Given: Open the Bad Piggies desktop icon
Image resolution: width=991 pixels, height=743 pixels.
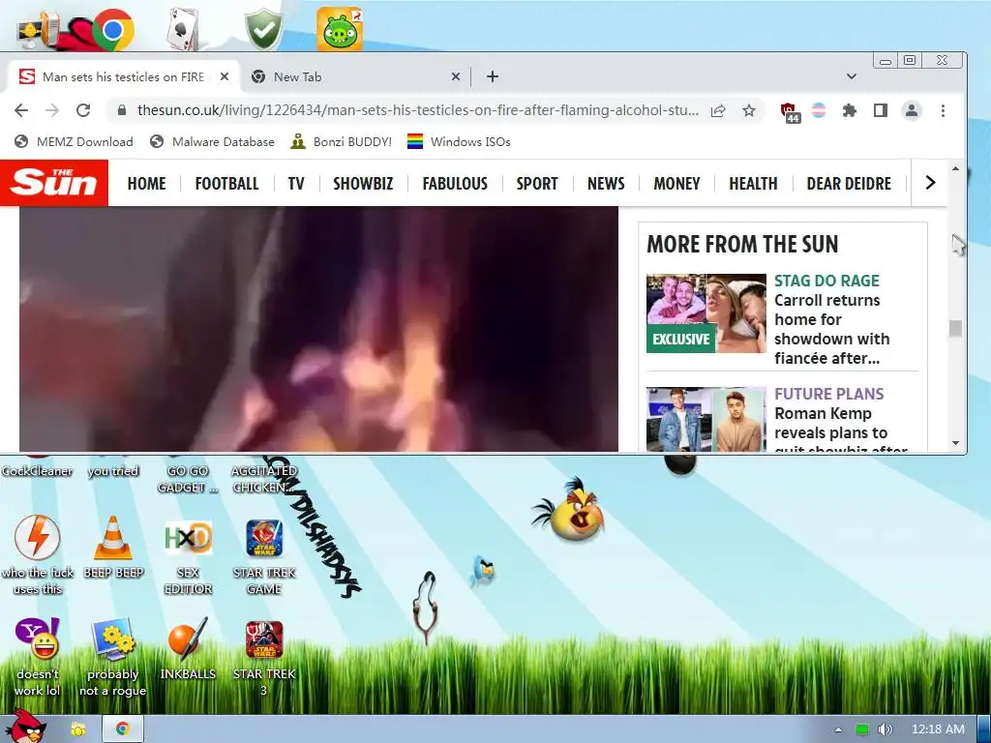Looking at the screenshot, I should (x=340, y=29).
